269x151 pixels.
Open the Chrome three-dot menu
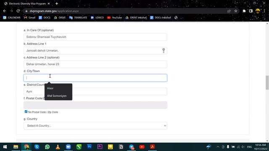pos(264,11)
